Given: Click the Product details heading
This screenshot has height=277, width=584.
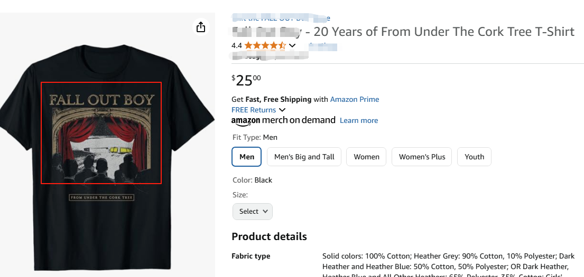Looking at the screenshot, I should [269, 236].
